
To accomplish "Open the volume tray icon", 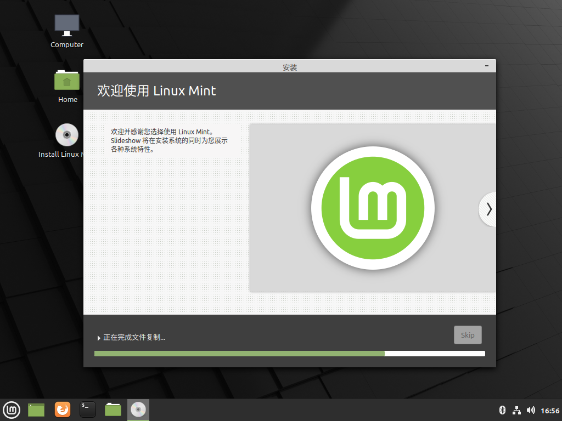I will click(531, 410).
